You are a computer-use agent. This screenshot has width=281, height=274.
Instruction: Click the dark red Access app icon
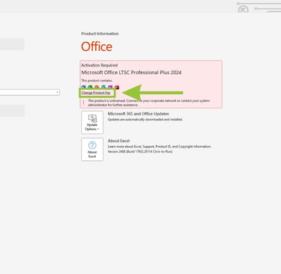117,87
